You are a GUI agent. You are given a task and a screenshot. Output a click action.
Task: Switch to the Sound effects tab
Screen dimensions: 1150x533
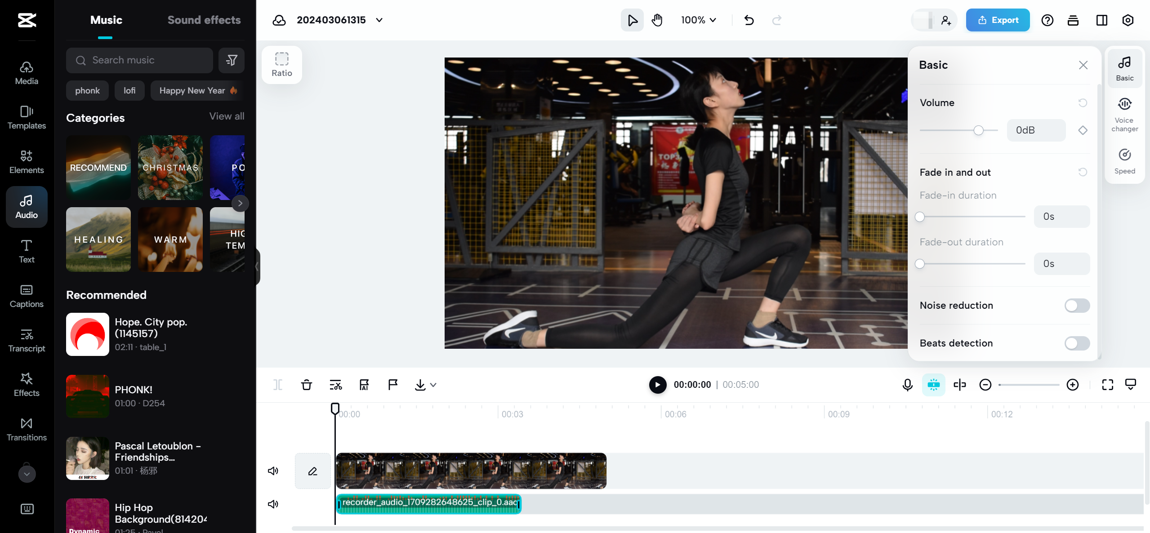[x=204, y=20]
